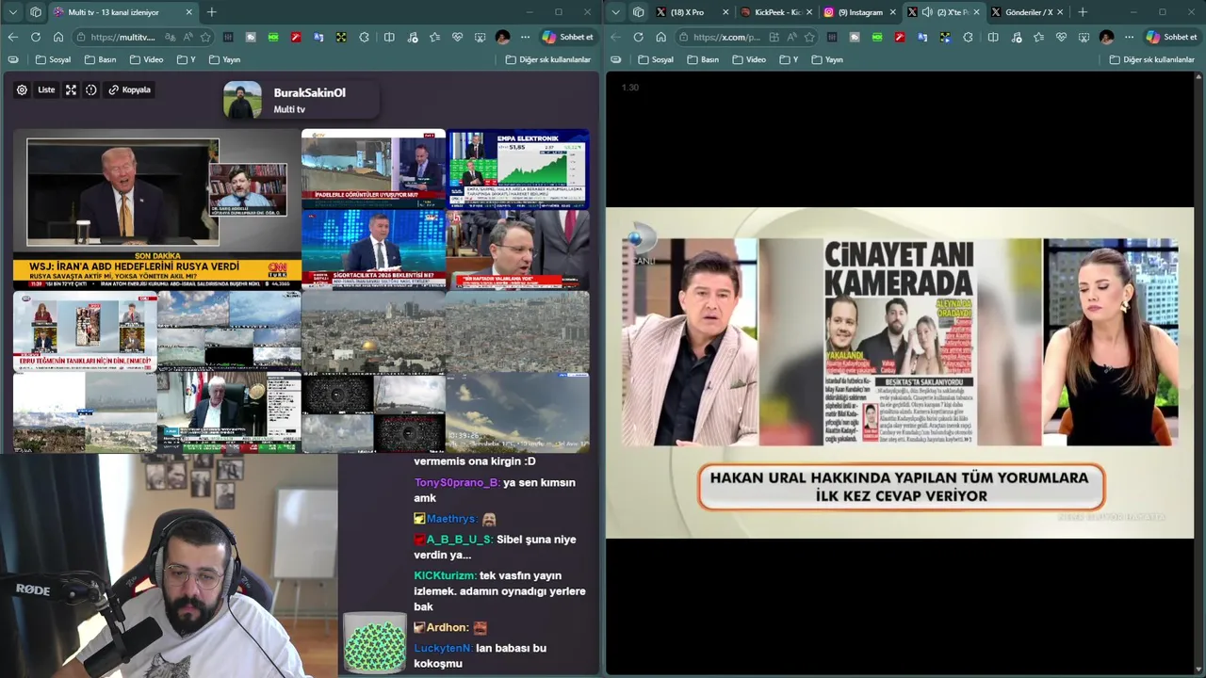This screenshot has height=678, width=1206.
Task: Close the (9) Instagram tab
Action: tap(893, 12)
